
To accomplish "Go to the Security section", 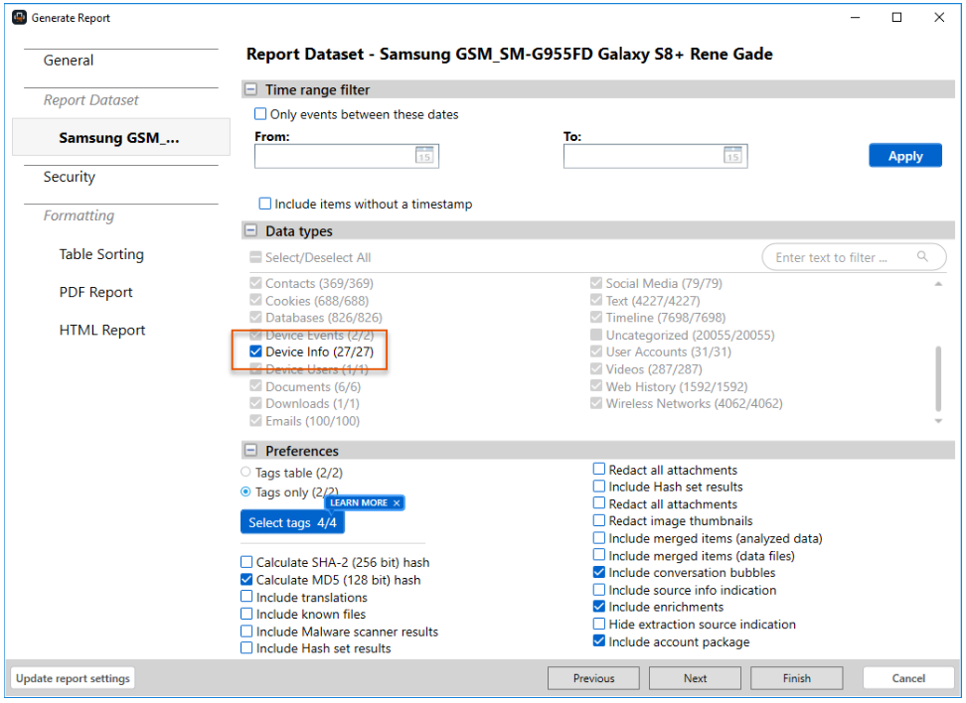I will (x=69, y=177).
